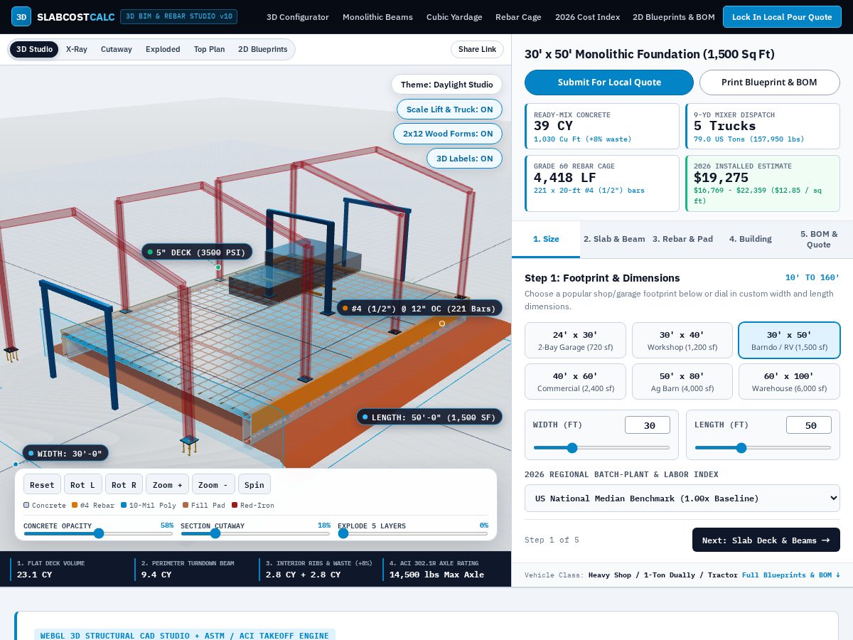Open step tab 3. Rebar & Pad
This screenshot has height=640, width=853.
pyautogui.click(x=682, y=239)
